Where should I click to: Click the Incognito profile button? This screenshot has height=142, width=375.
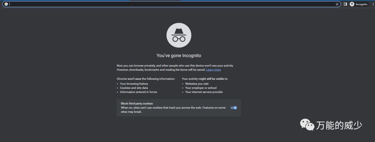click(x=359, y=4)
